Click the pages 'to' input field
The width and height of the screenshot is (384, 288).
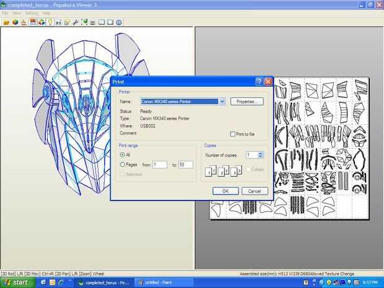[x=186, y=165]
